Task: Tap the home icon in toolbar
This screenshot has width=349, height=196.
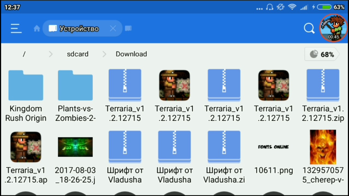Action: pos(37,29)
